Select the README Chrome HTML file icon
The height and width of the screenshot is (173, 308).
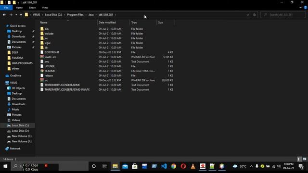coord(42,71)
